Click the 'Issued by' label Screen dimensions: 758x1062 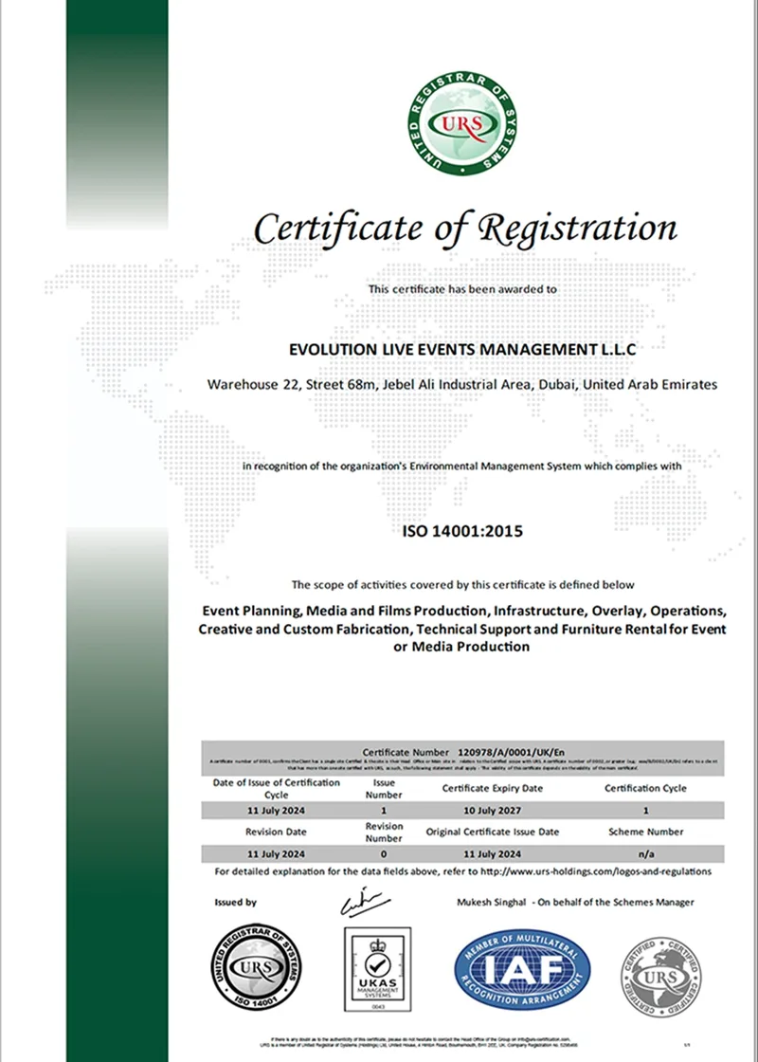pyautogui.click(x=236, y=903)
